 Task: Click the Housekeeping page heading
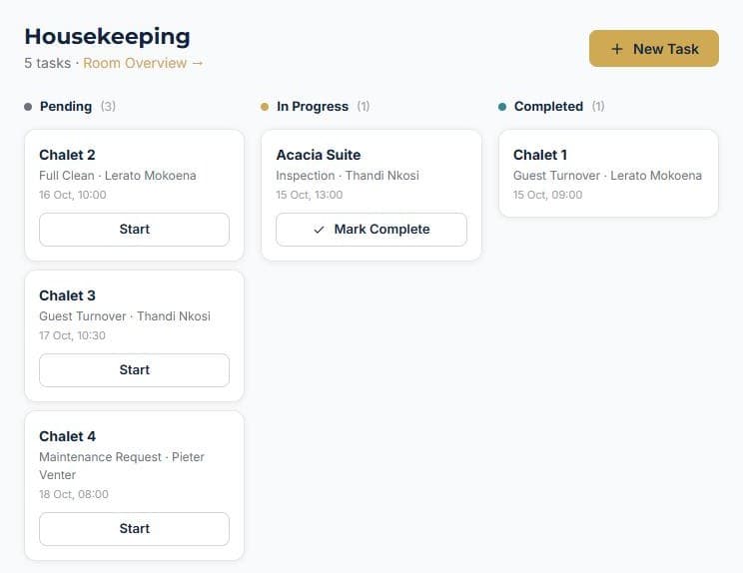pyautogui.click(x=108, y=37)
